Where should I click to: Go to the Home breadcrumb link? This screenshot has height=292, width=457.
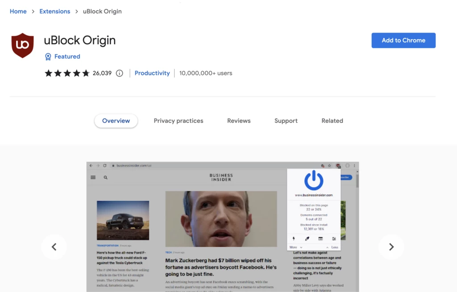click(x=18, y=11)
